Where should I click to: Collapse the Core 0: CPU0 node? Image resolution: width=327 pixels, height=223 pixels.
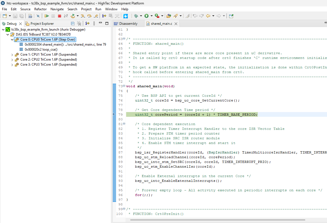pyautogui.click(x=12, y=39)
